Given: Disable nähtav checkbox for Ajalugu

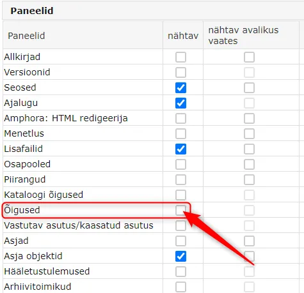Looking at the screenshot, I should 180,103.
